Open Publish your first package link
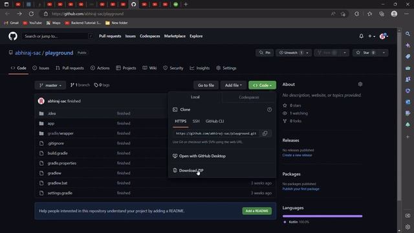Image resolution: width=414 pixels, height=233 pixels. pos(301,189)
